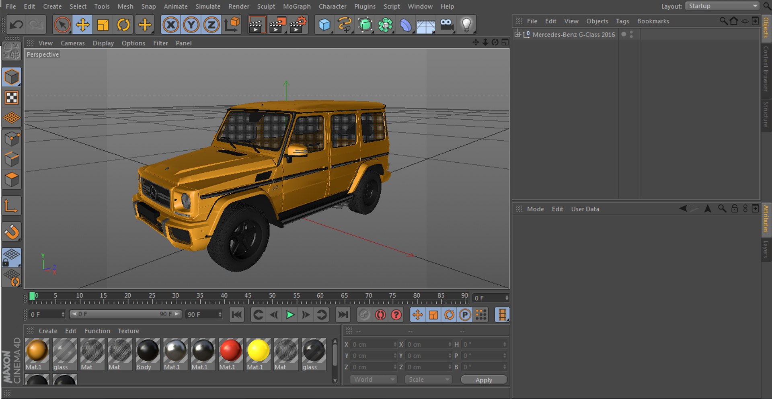Toggle X axis lock
This screenshot has width=772, height=399.
(170, 25)
